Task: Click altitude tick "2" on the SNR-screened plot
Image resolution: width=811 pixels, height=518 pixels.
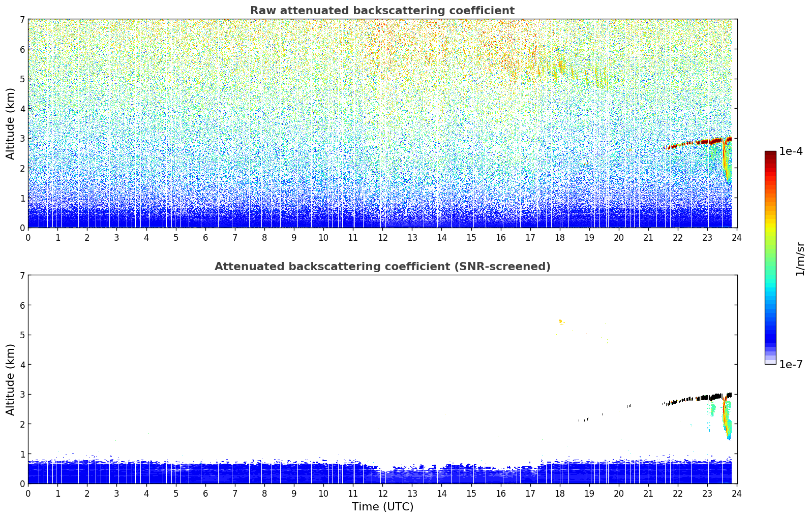Action: [22, 424]
